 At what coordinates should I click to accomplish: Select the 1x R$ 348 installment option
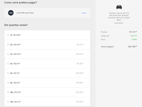(x=8, y=35)
